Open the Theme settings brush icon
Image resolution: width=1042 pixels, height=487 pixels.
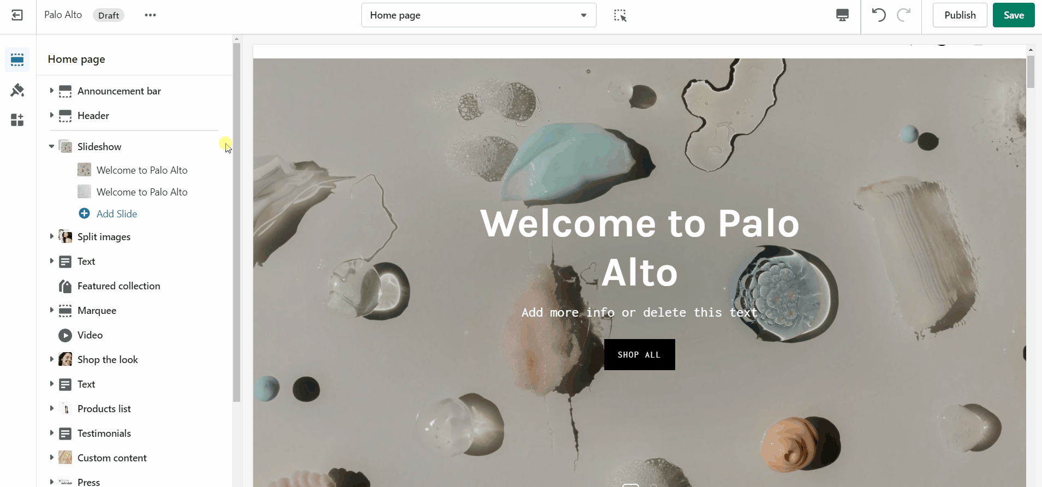pyautogui.click(x=17, y=90)
